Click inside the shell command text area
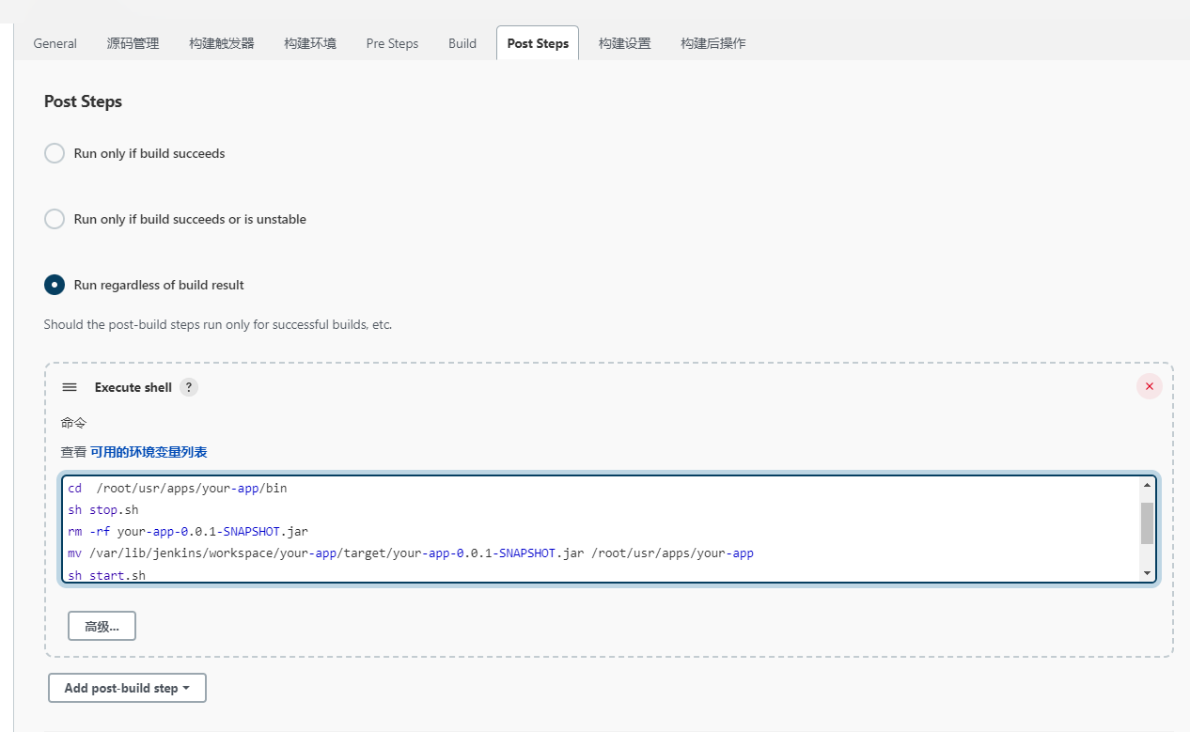 tap(608, 530)
